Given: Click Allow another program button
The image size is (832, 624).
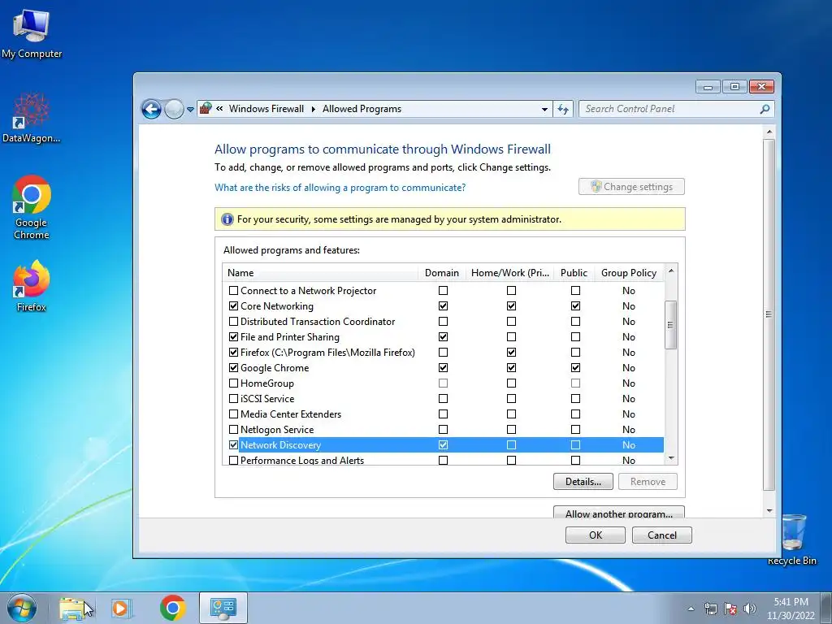Looking at the screenshot, I should click(618, 513).
